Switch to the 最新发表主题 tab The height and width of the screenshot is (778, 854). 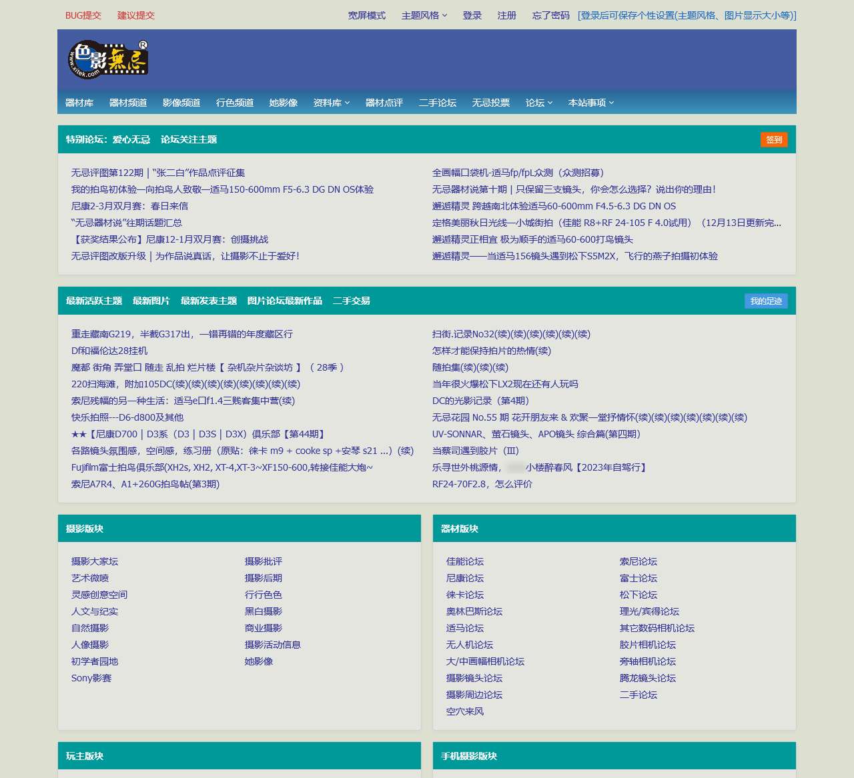pyautogui.click(x=209, y=301)
